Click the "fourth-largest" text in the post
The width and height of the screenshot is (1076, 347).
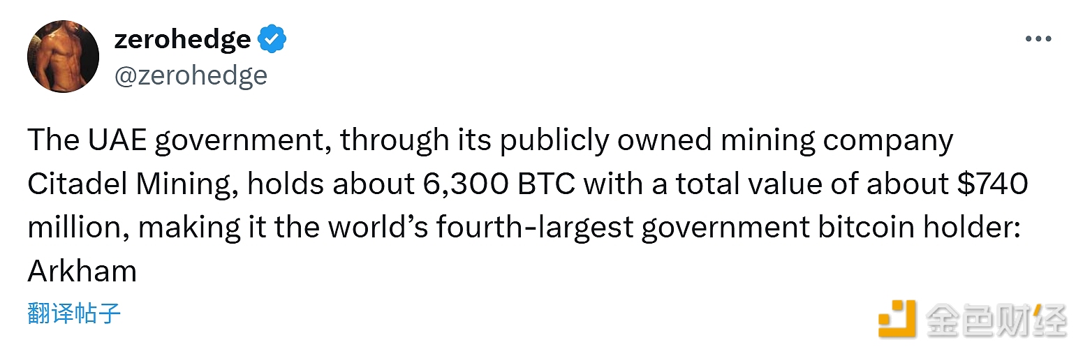[x=536, y=228]
